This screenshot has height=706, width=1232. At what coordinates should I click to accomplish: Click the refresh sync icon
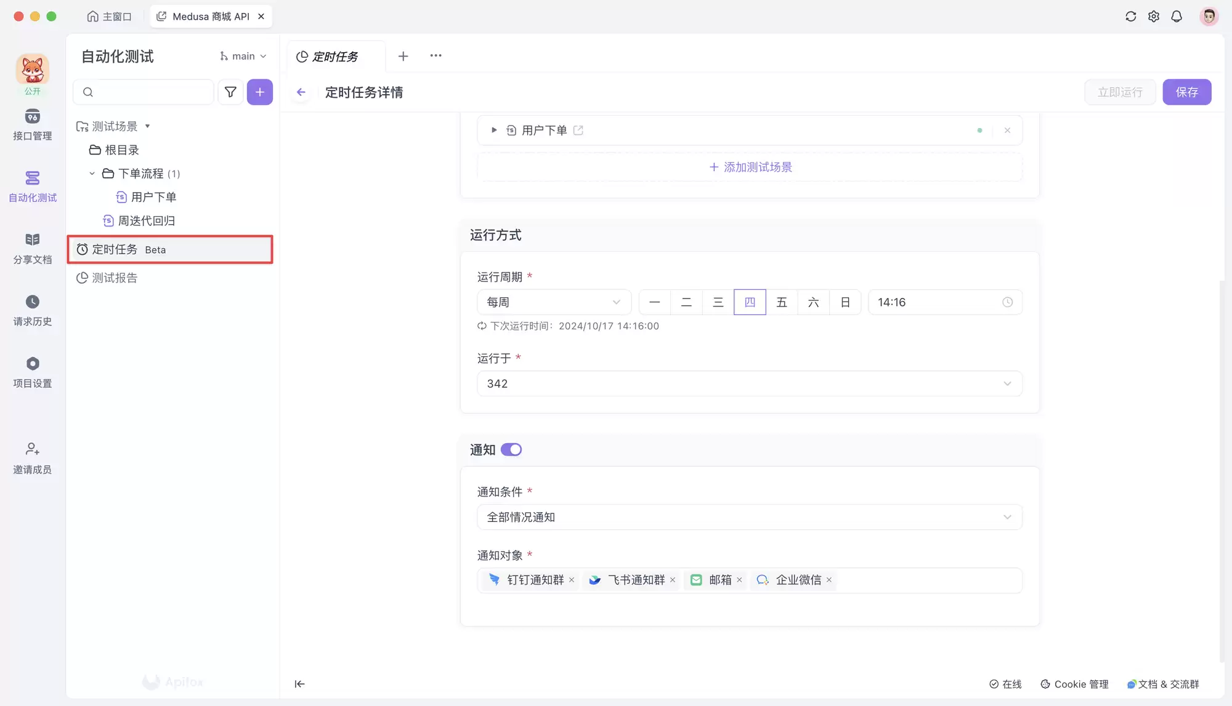[1130, 17]
